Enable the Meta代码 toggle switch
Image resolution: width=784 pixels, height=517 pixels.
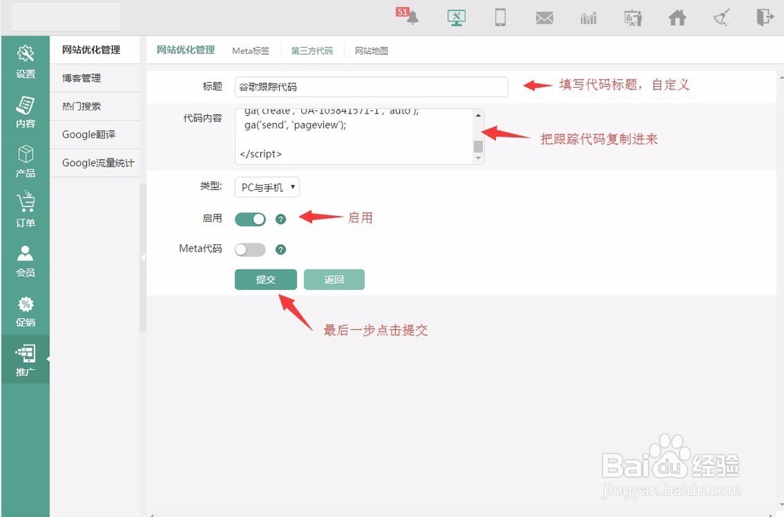click(250, 249)
